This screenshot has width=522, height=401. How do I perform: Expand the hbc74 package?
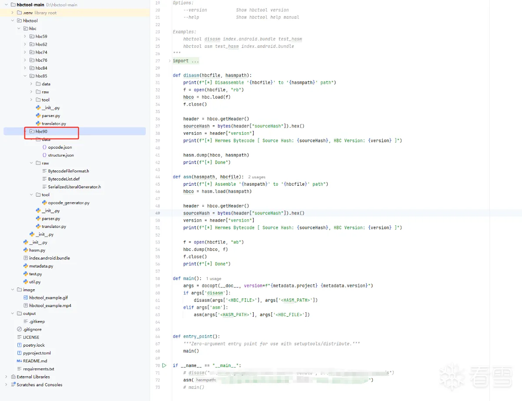(x=25, y=52)
